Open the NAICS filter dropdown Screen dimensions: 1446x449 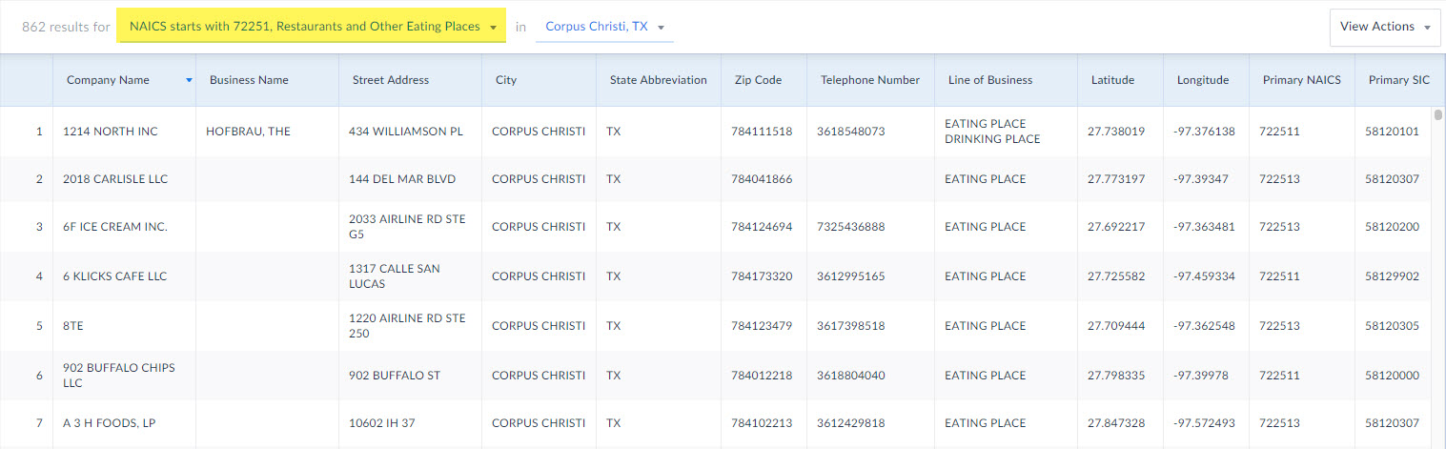[313, 27]
